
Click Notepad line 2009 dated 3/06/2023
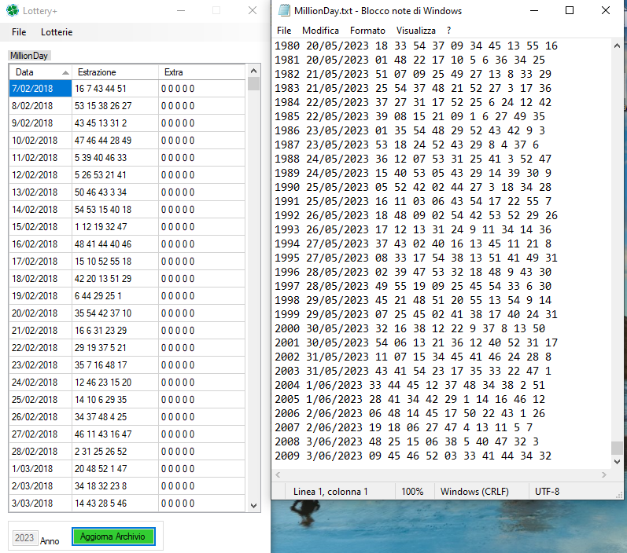point(413,456)
